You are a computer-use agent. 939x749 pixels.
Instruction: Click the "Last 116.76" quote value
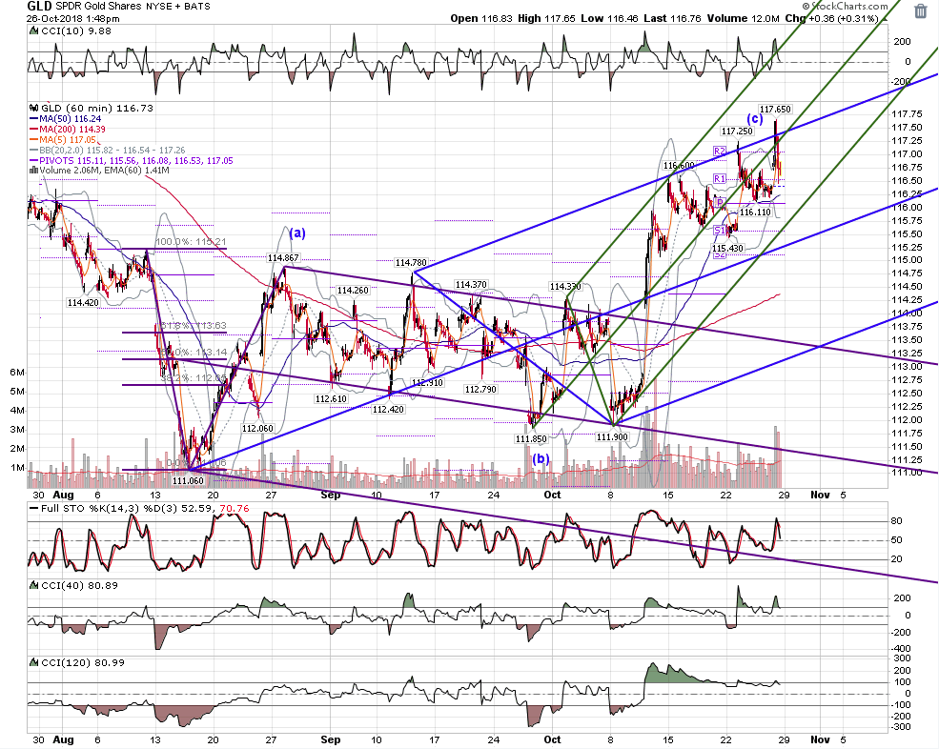tap(672, 18)
